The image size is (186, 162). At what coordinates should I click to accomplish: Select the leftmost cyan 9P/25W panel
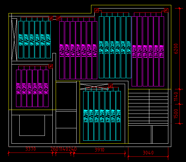pos(21,40)
